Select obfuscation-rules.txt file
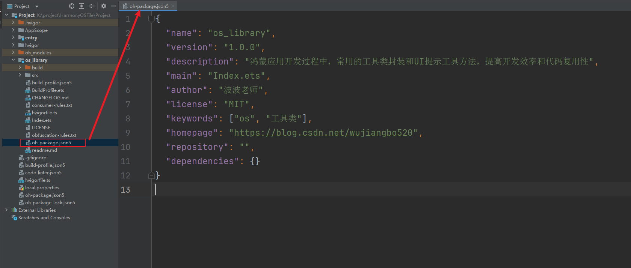 54,135
